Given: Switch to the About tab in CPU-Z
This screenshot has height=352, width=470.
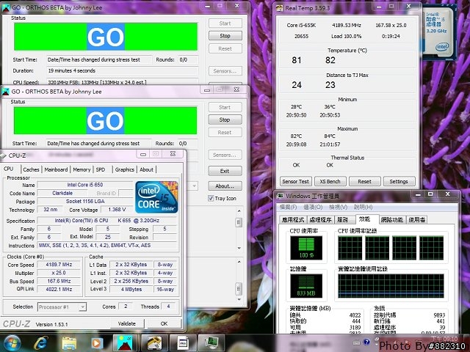Looking at the screenshot, I should pos(147,169).
